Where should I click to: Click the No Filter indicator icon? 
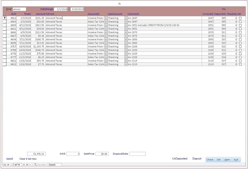tap(36, 165)
